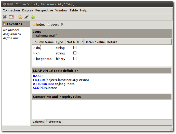This screenshot has width=176, height=134.
Task: Switch to the Index tab
Action: click(38, 25)
